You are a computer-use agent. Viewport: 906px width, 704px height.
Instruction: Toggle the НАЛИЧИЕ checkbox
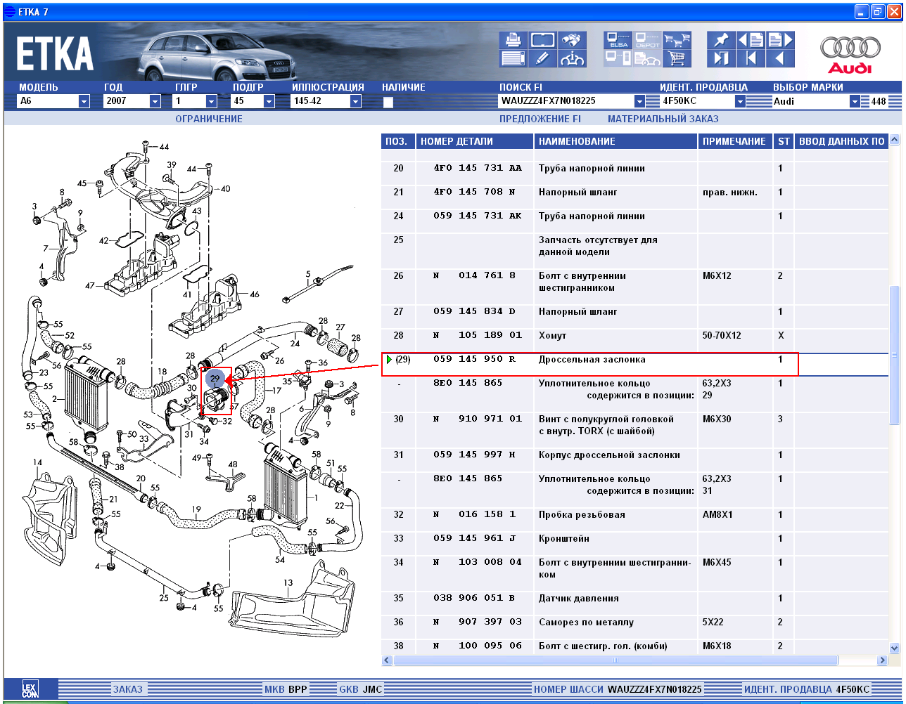[388, 103]
